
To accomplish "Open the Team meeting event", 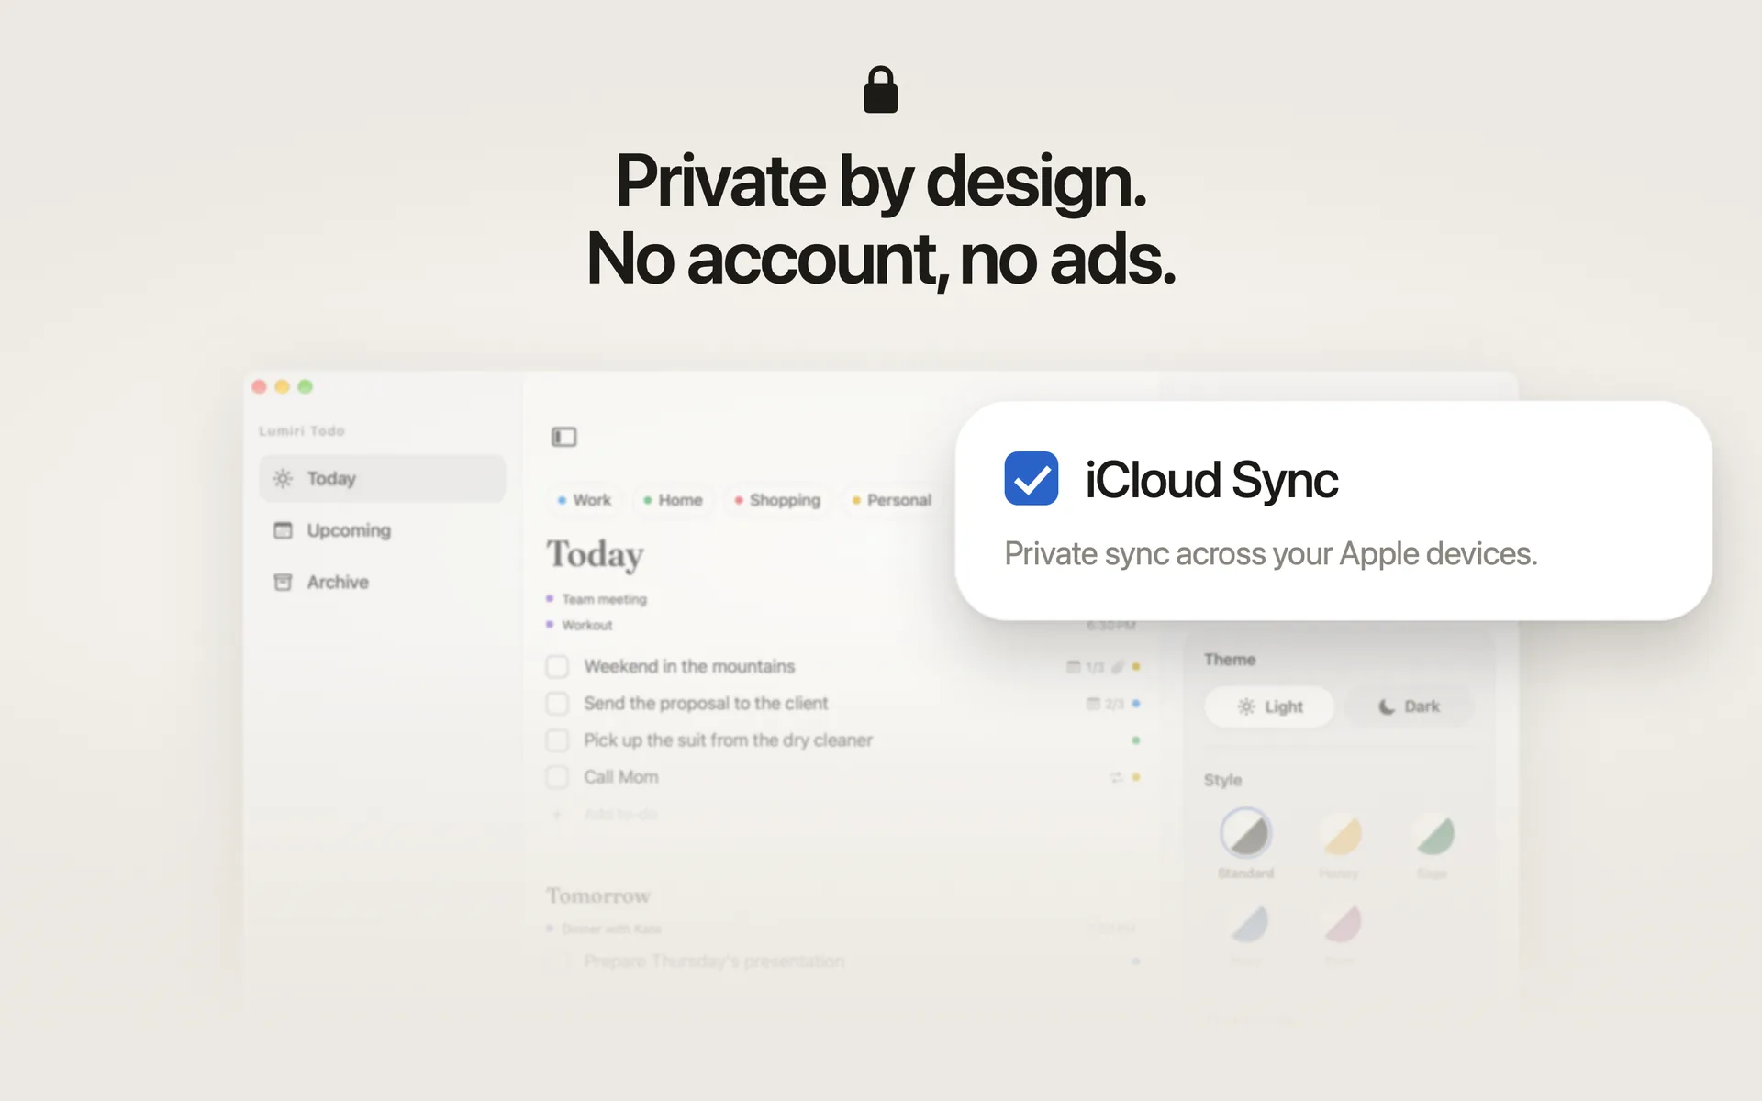I will (604, 599).
